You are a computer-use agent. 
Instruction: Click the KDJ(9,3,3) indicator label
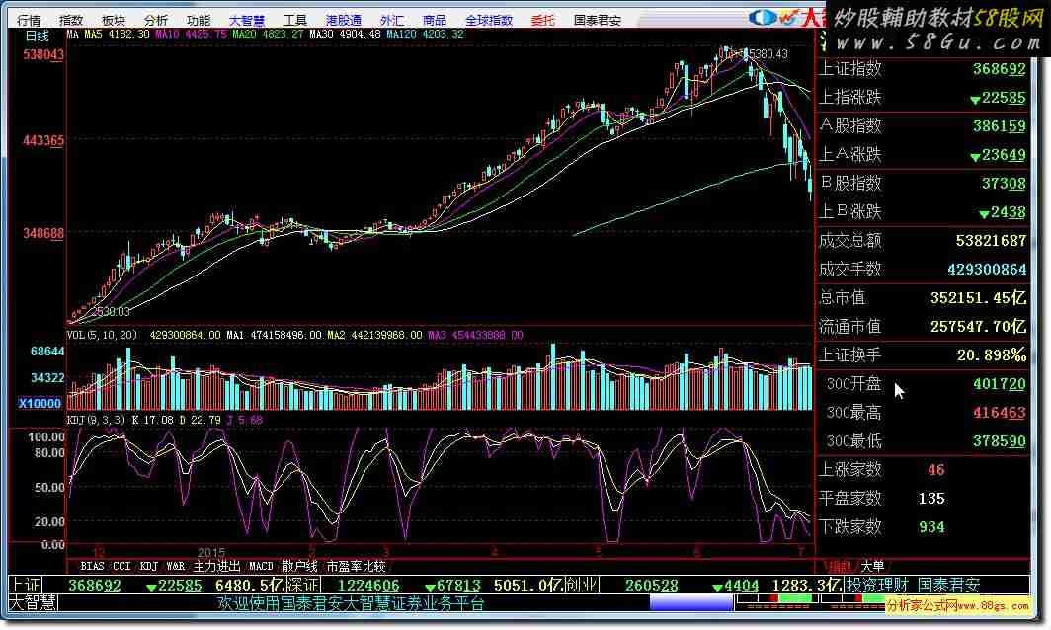(x=96, y=420)
